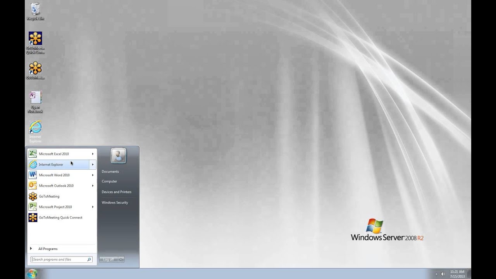Click GoToMeeting Quick Connect icon in Start menu
The image size is (496, 279).
point(33,217)
